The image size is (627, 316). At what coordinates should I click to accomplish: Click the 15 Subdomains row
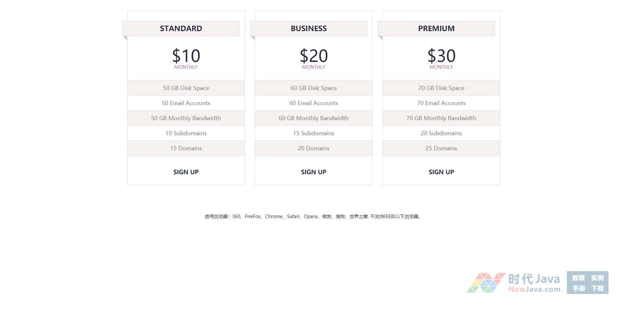(x=313, y=133)
